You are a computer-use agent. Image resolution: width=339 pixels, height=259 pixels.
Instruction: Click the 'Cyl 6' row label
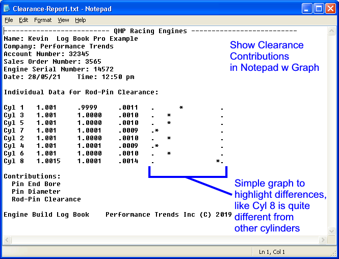coord(14,153)
